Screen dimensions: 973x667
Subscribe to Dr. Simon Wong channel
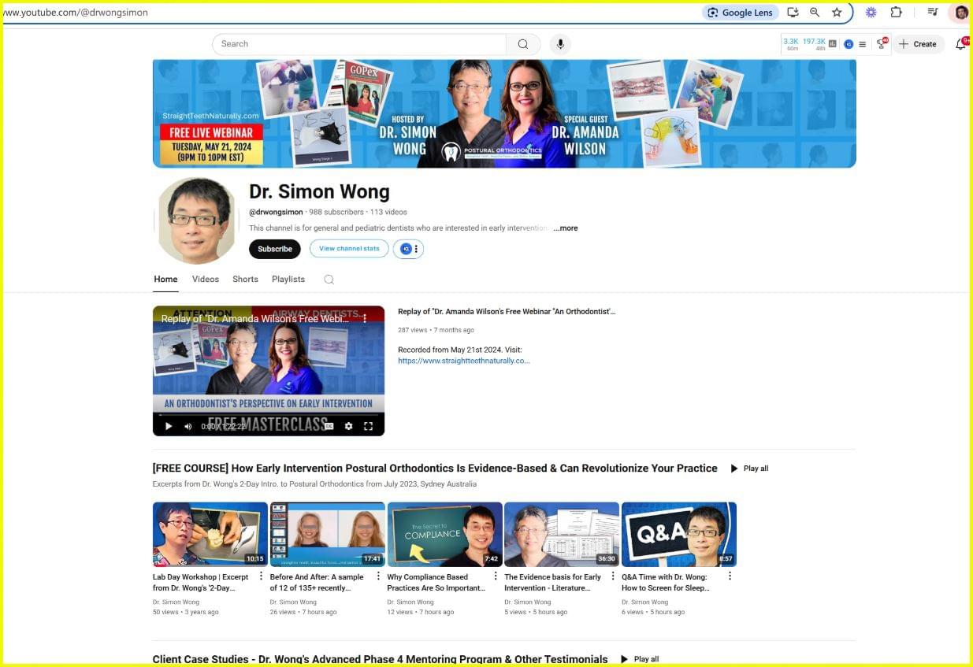(275, 249)
